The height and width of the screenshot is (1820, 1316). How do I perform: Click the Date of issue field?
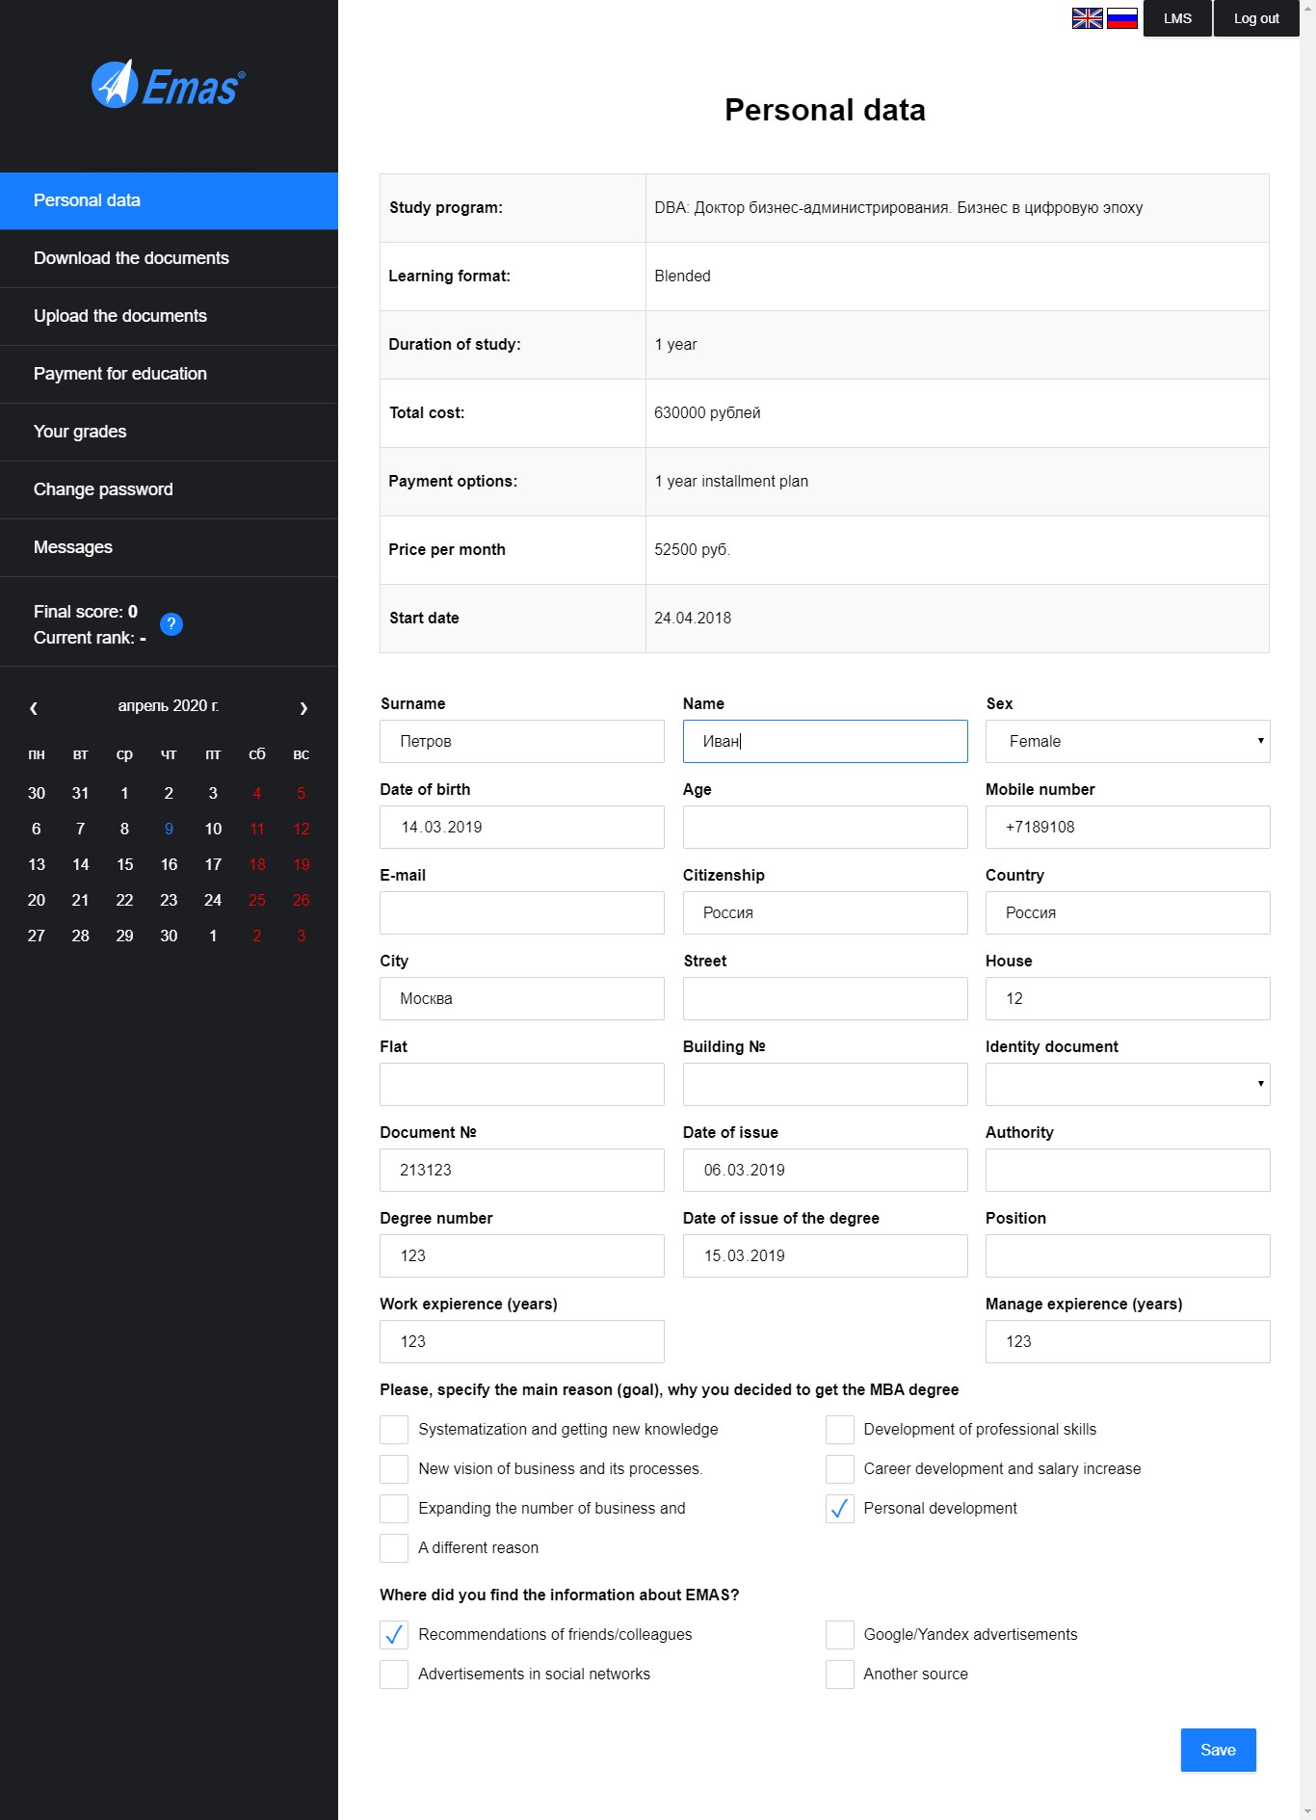[x=825, y=1170]
